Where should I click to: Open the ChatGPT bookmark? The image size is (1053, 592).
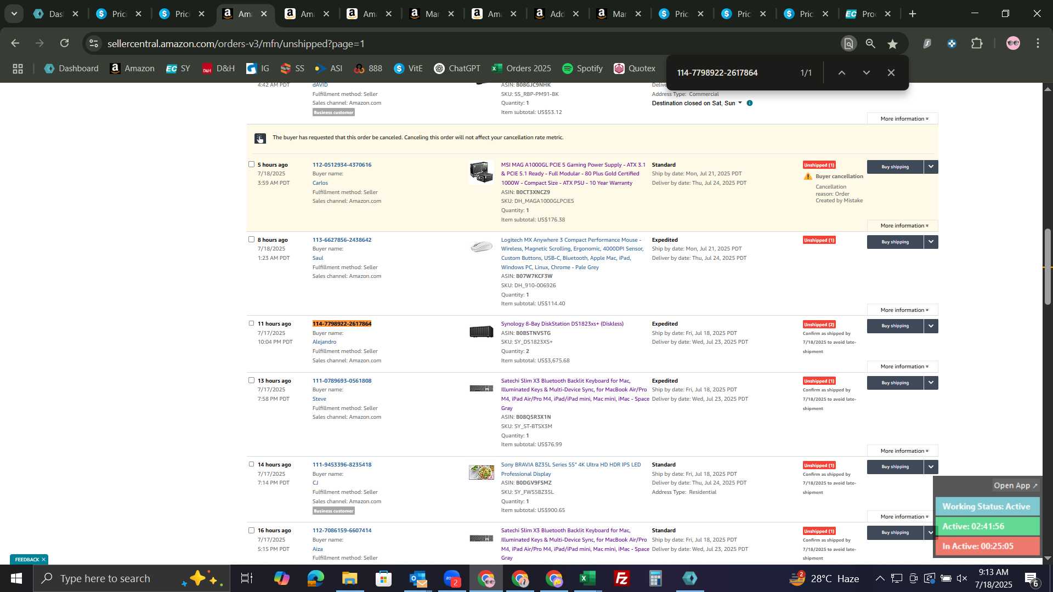457,69
